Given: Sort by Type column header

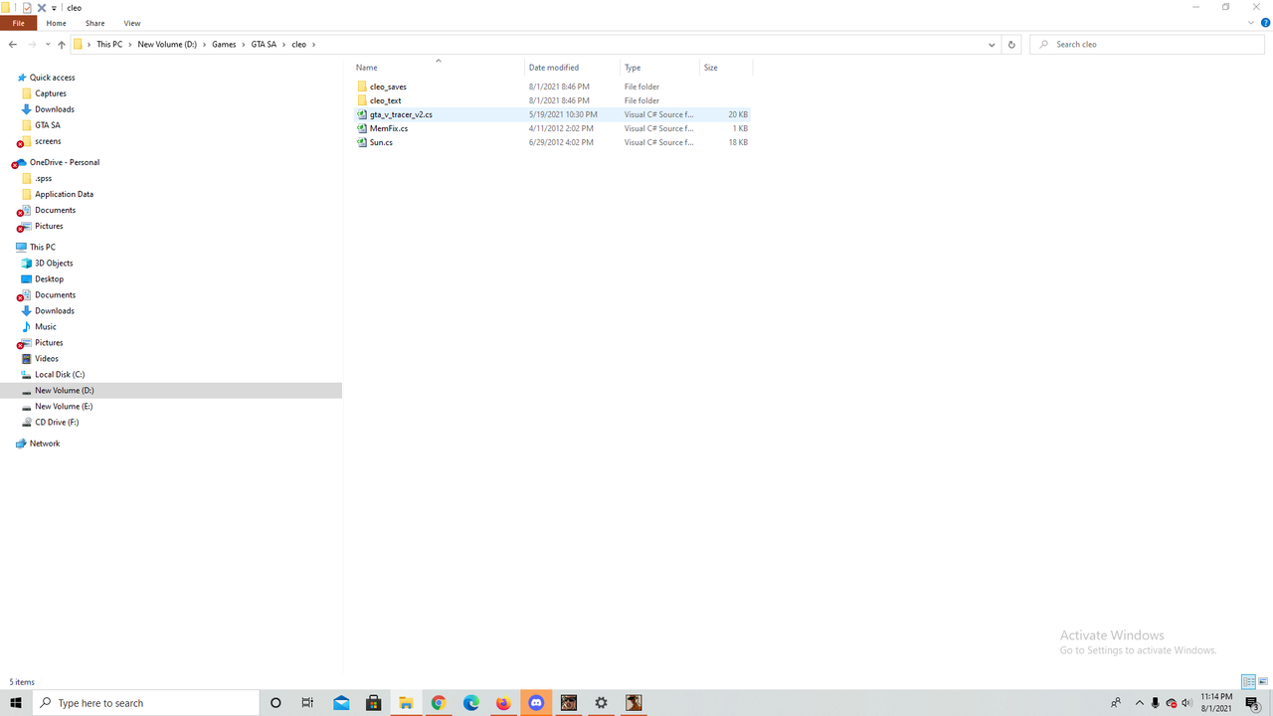Looking at the screenshot, I should click(633, 68).
